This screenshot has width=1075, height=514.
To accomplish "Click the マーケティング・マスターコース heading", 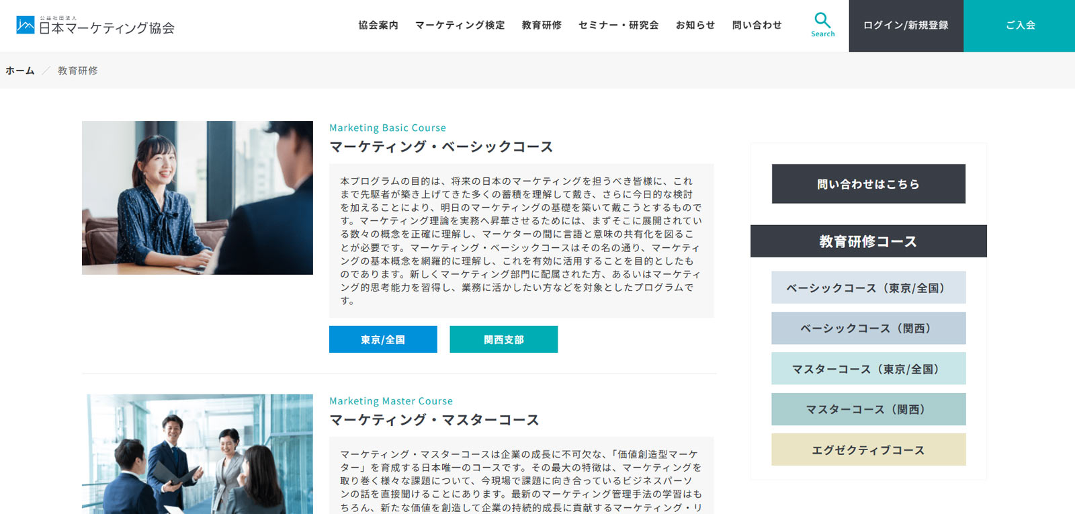I will coord(434,420).
